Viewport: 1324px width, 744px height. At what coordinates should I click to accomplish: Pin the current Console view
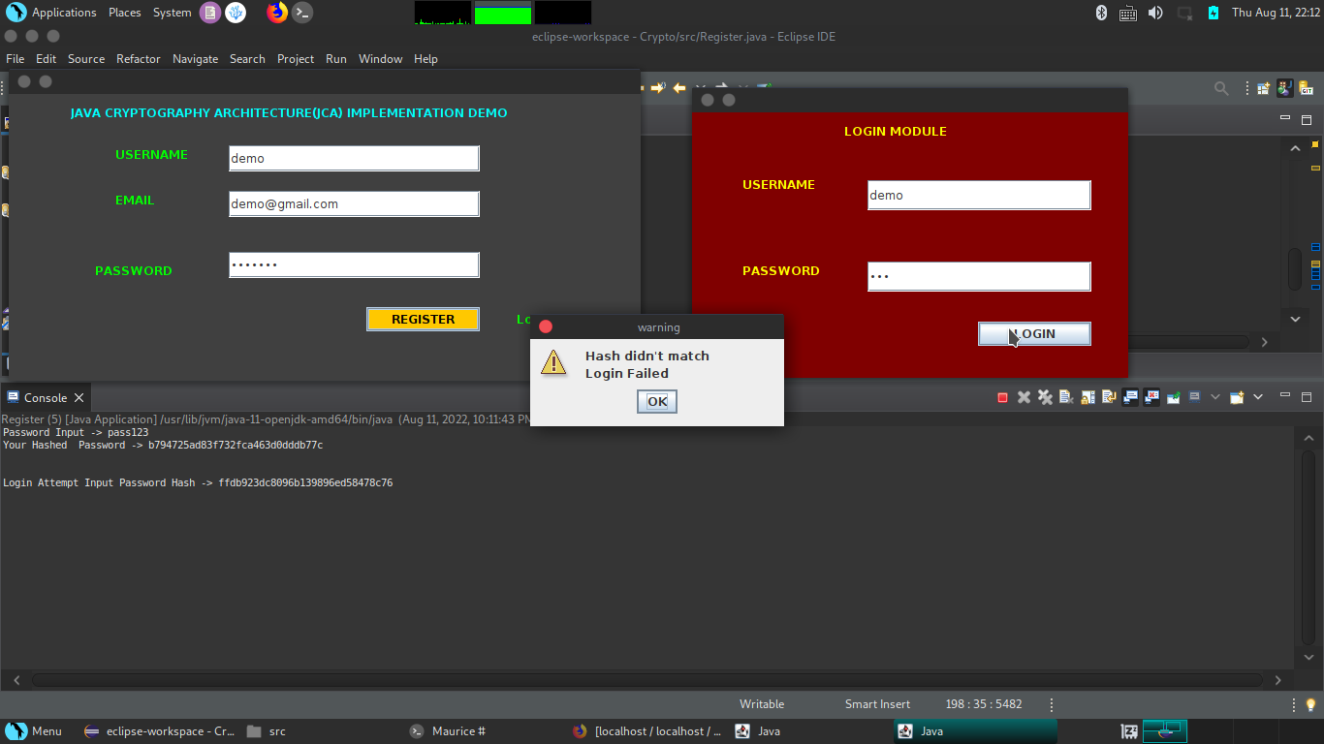[1173, 397]
